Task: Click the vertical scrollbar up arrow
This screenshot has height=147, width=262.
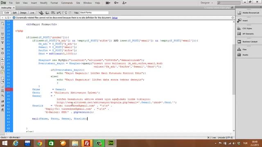Action: coord(234,22)
